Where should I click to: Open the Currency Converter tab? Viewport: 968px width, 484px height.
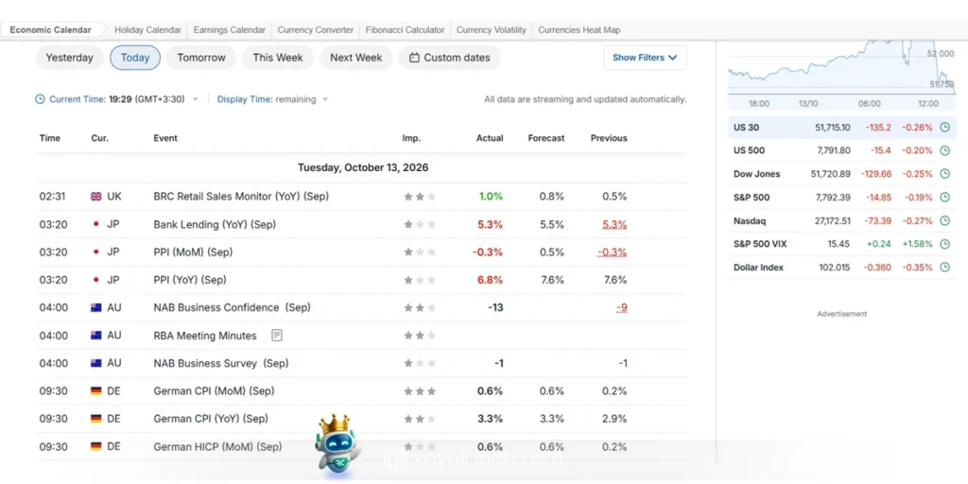point(316,29)
